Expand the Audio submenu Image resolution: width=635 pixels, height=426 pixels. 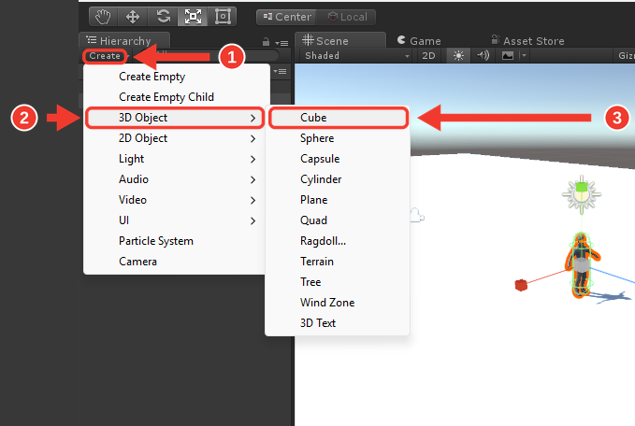tap(176, 179)
